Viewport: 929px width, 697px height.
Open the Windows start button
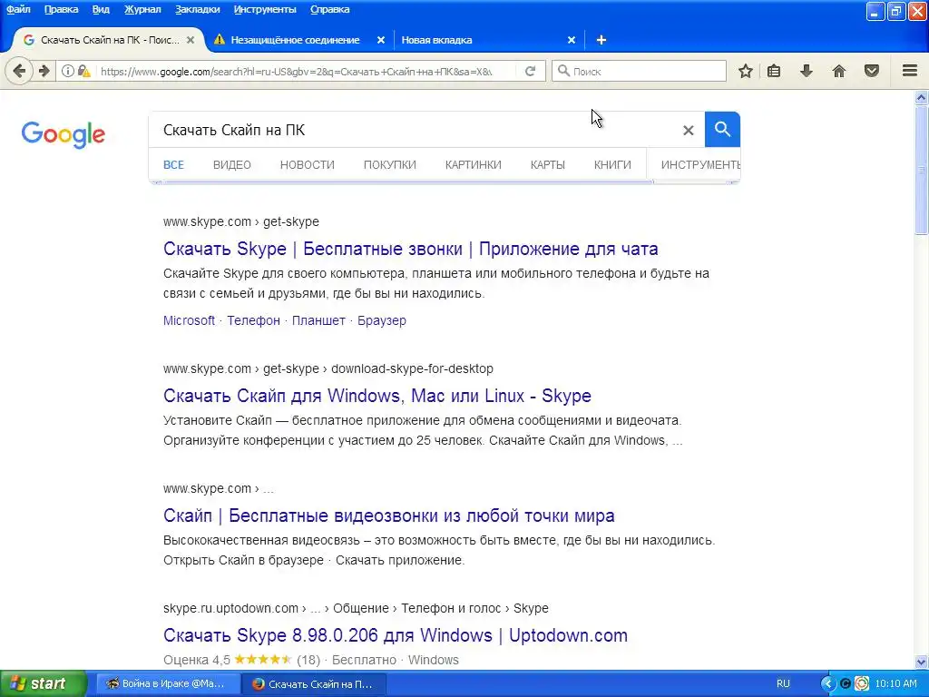44,683
